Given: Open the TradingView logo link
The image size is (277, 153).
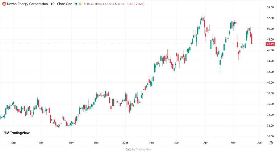Looking at the screenshot, I should (x=17, y=133).
